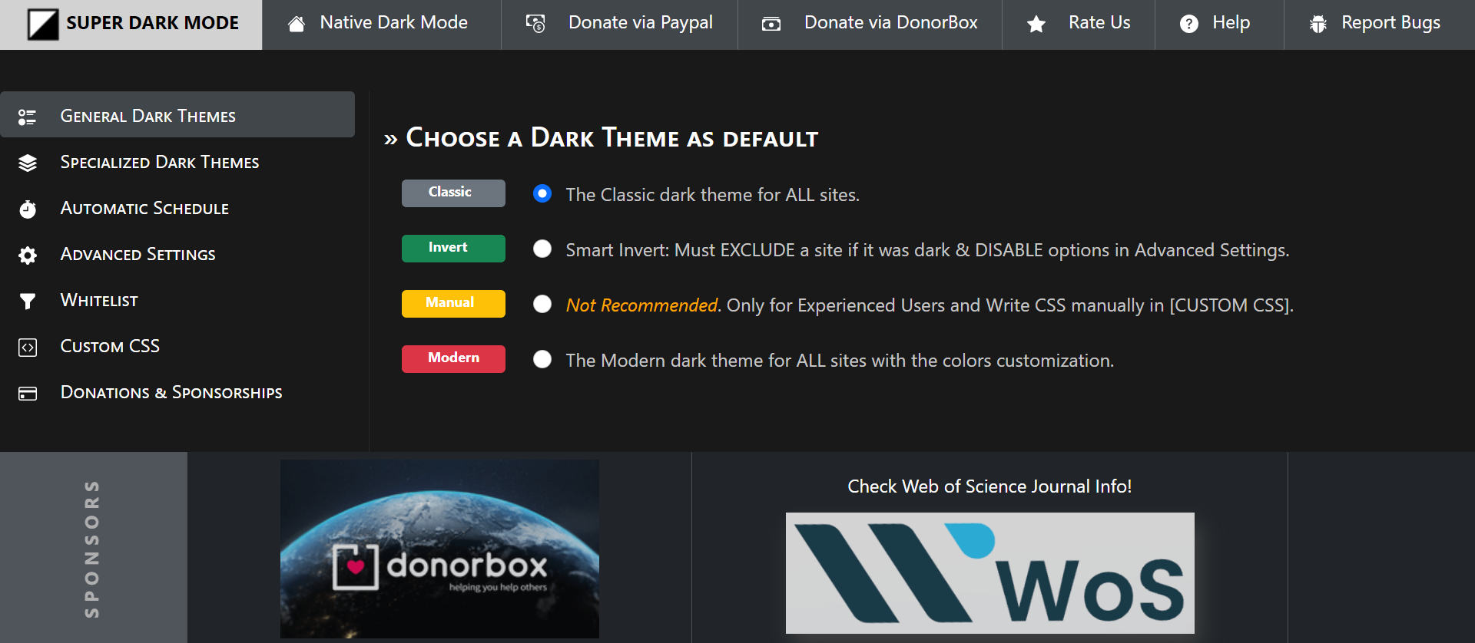Click the star icon for Rate Us
Screen dimensions: 1475x643
(x=1036, y=25)
